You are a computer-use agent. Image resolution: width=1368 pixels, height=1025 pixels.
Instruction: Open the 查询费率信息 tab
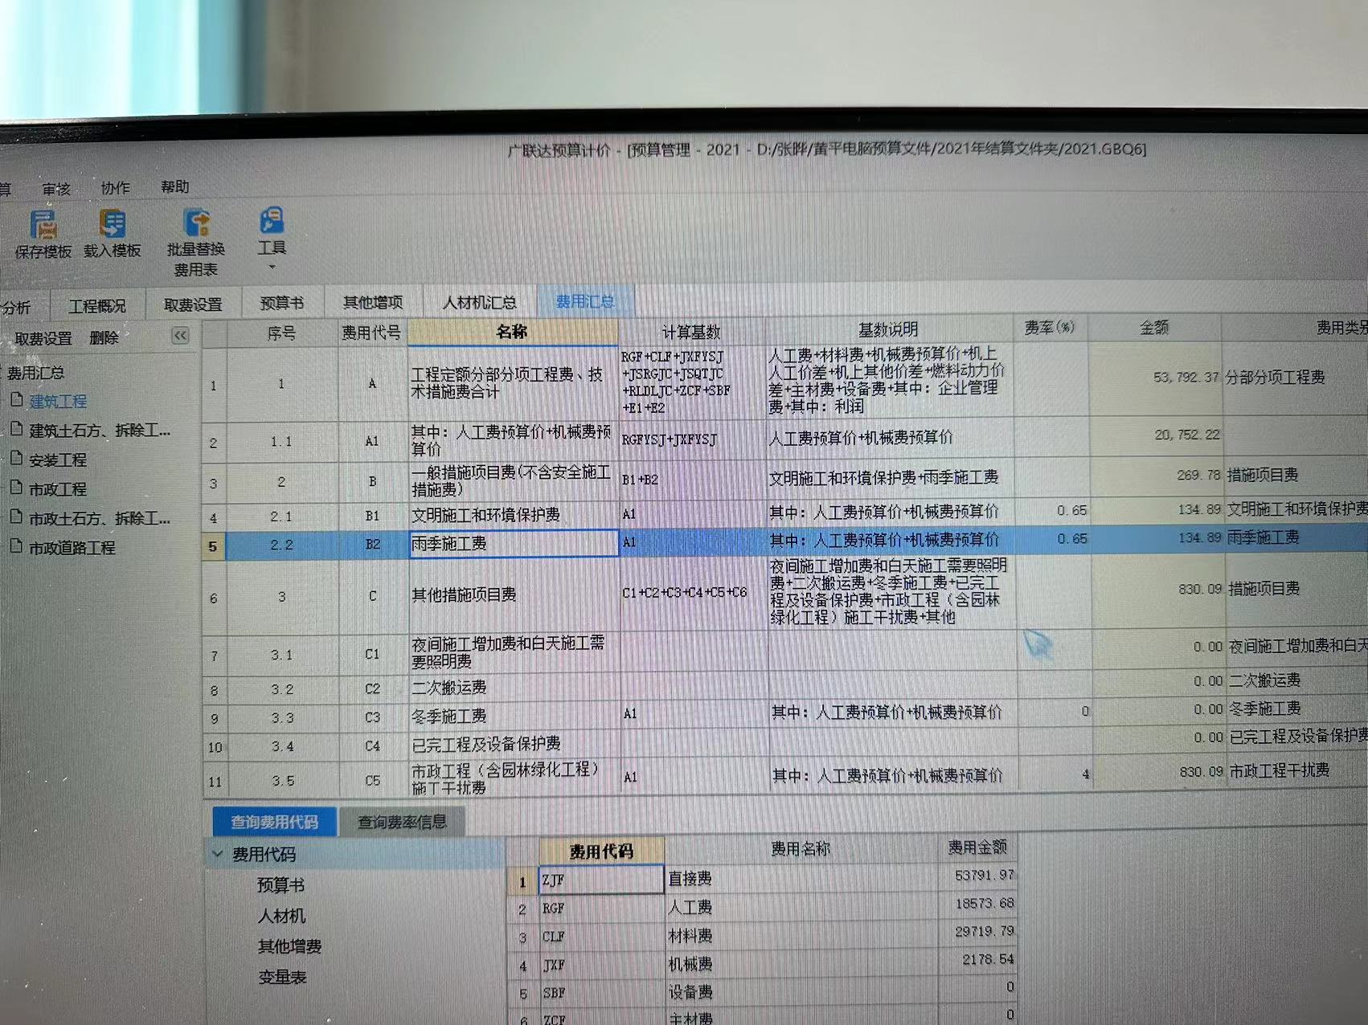point(401,822)
